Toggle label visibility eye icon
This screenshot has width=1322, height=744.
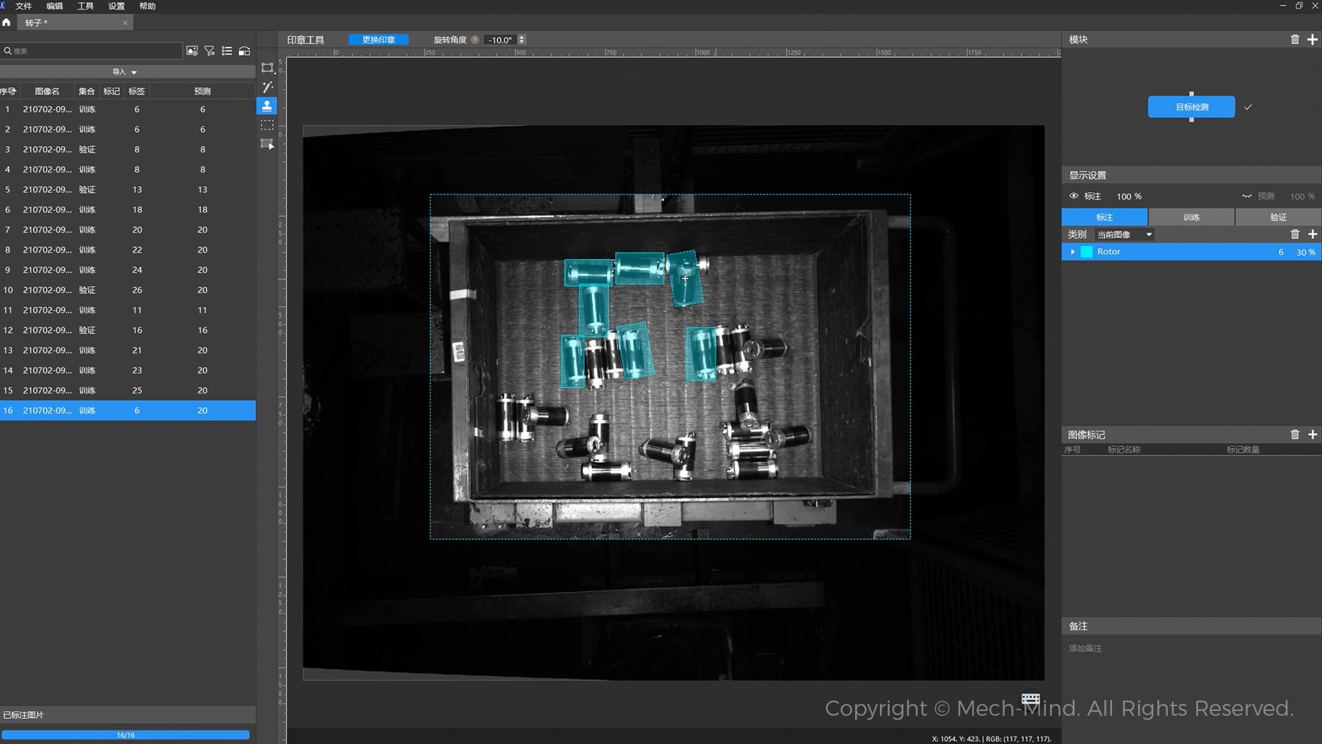point(1073,196)
